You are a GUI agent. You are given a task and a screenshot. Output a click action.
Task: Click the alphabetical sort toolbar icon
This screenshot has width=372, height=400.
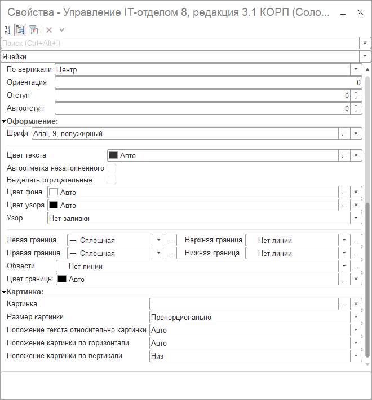[7, 30]
